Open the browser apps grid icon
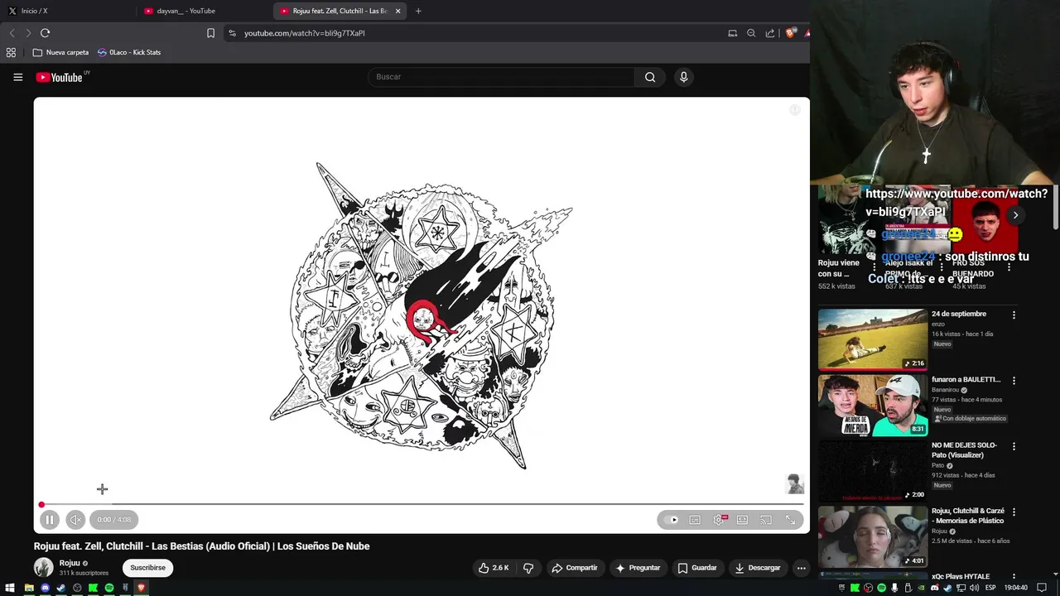 point(11,52)
